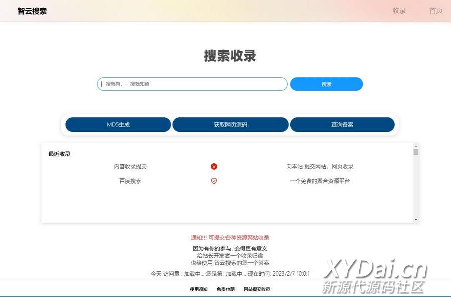The image size is (451, 297).
Task: Click the scrollbar thumb in 最近收录 list
Action: click(416, 152)
